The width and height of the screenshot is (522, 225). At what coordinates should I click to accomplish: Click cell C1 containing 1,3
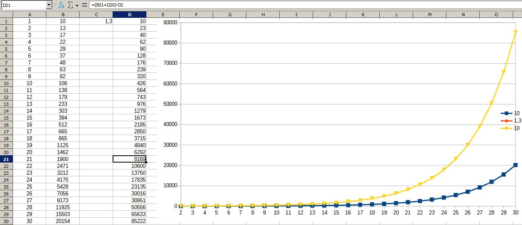click(x=96, y=21)
